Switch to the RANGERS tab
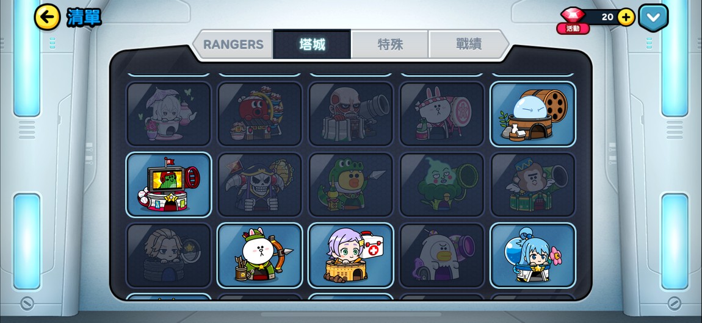Image resolution: width=702 pixels, height=323 pixels. click(x=233, y=44)
